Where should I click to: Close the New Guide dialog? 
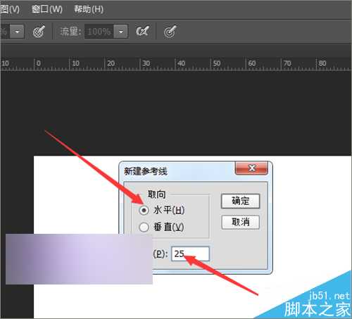pyautogui.click(x=251, y=168)
